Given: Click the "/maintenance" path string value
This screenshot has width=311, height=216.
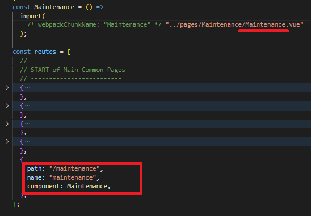Looking at the screenshot, I should [x=74, y=168].
